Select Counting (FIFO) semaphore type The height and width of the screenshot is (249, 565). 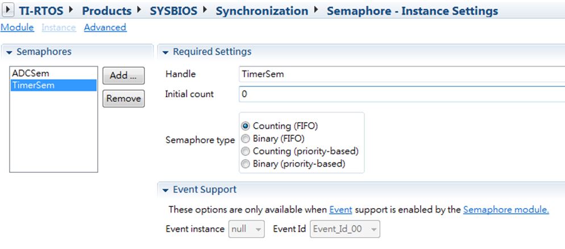[246, 126]
